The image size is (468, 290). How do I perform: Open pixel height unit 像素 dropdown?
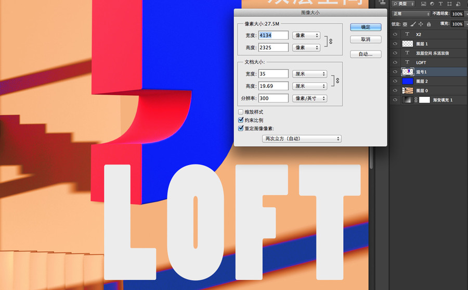[306, 47]
